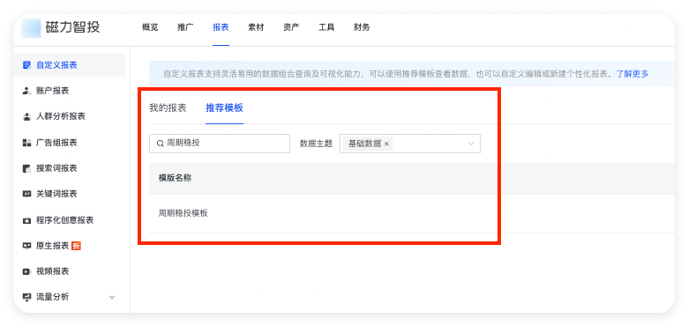This screenshot has width=688, height=326.
Task: Click the 原生报表 sidebar icon
Action: click(x=26, y=246)
